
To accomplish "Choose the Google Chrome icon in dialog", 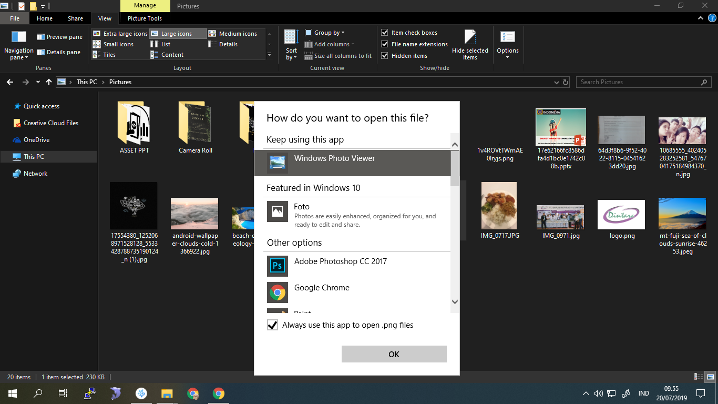I will [x=277, y=292].
